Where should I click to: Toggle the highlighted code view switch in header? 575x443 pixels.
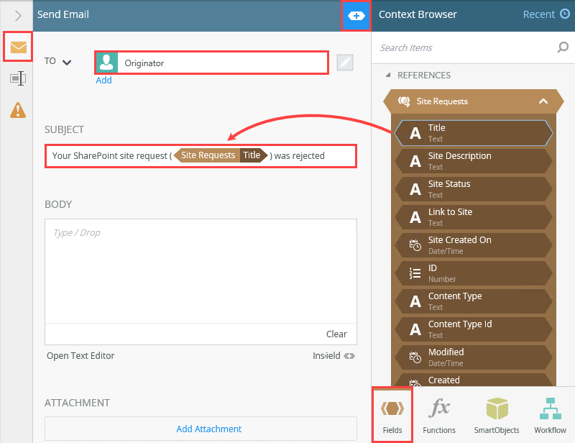tap(356, 14)
